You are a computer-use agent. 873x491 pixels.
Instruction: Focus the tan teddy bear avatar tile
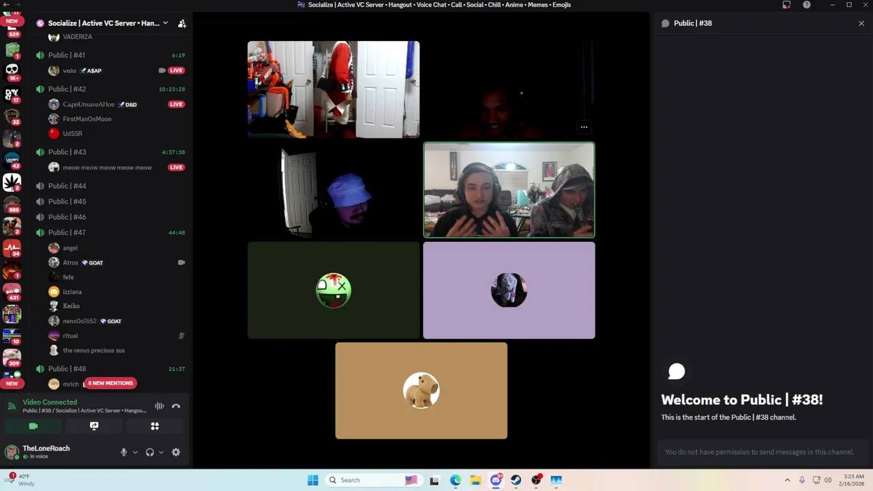click(421, 391)
